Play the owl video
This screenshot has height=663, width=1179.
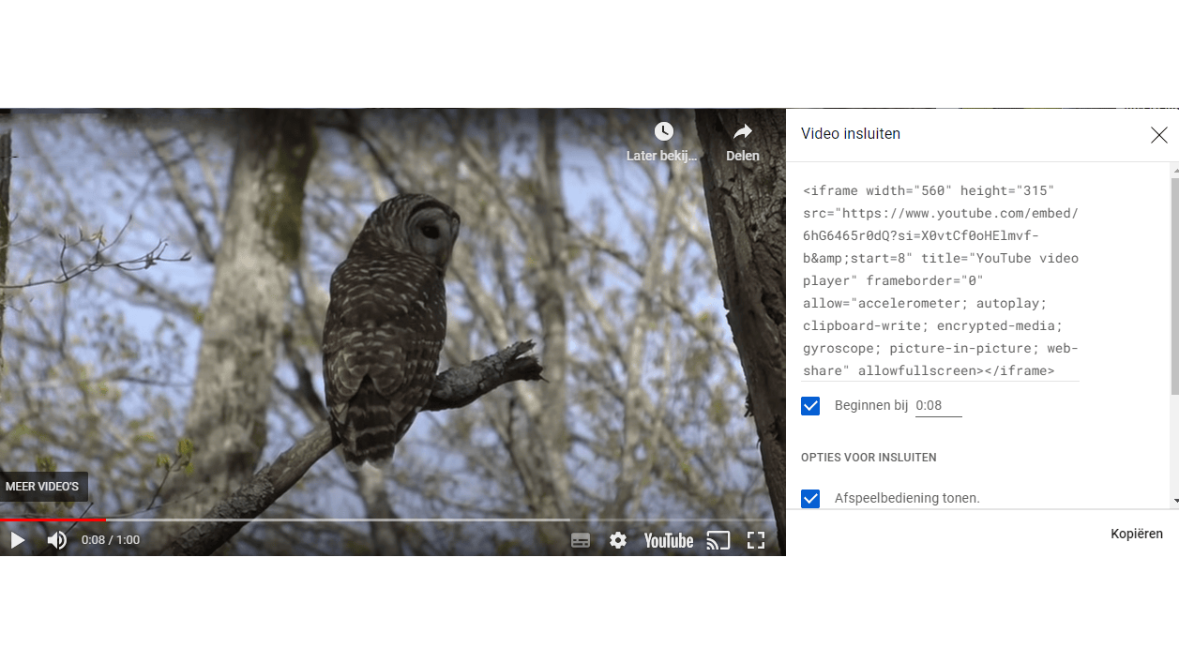coord(17,540)
